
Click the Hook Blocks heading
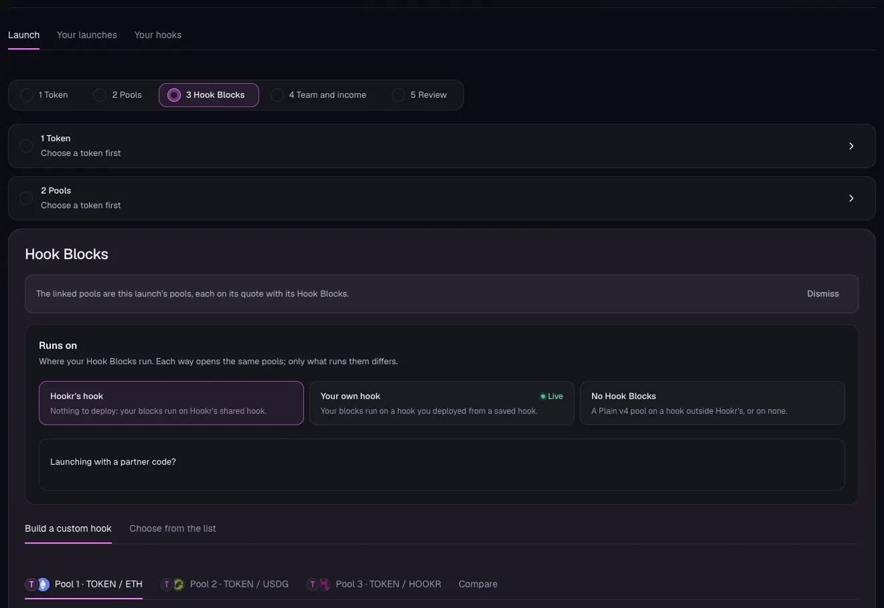coord(66,254)
